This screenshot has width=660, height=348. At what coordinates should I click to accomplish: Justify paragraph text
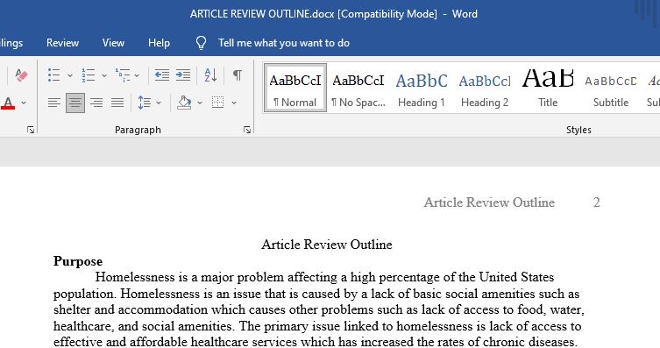tap(117, 103)
